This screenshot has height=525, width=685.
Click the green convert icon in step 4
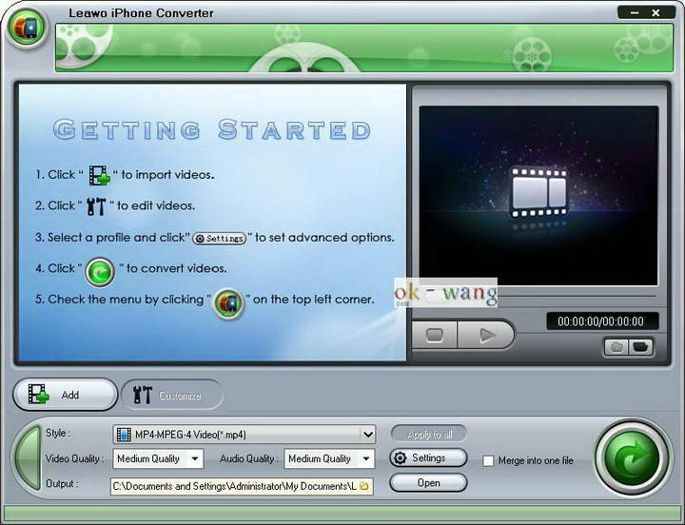pyautogui.click(x=100, y=272)
